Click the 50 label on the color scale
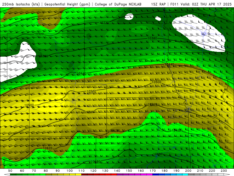The height and width of the screenshot is (176, 234). pos(10,171)
